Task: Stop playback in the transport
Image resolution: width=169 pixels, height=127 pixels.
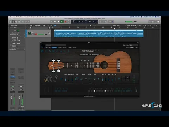Action: (58, 22)
